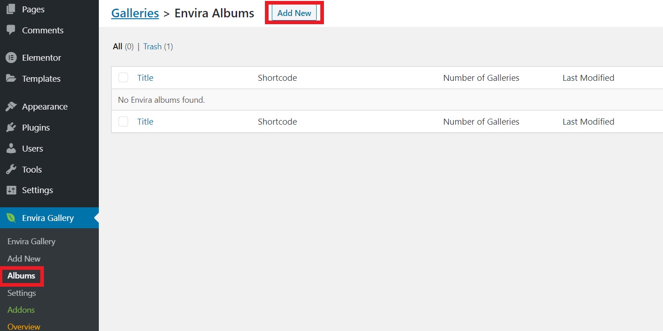The image size is (663, 331).
Task: Sort by the Title column header
Action: pyautogui.click(x=145, y=78)
